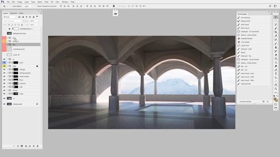This screenshot has width=280, height=157.
Task: Select the Path Selection tool
Action: click(x=276, y=78)
